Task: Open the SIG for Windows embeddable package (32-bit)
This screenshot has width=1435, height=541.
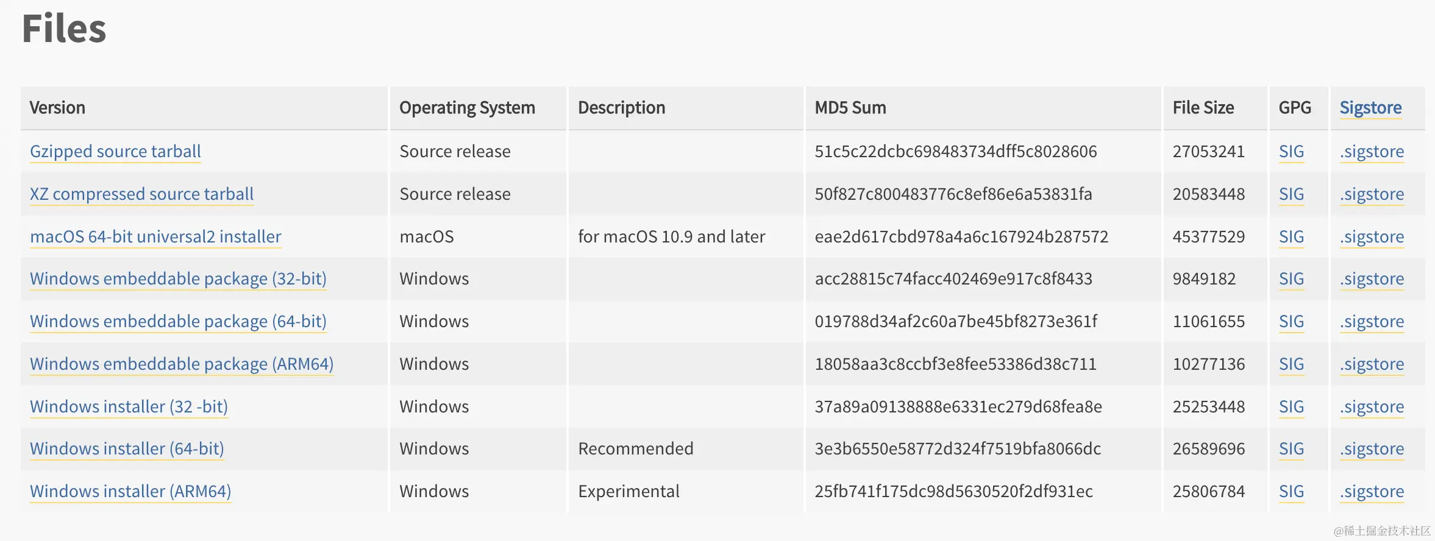Action: pyautogui.click(x=1291, y=278)
